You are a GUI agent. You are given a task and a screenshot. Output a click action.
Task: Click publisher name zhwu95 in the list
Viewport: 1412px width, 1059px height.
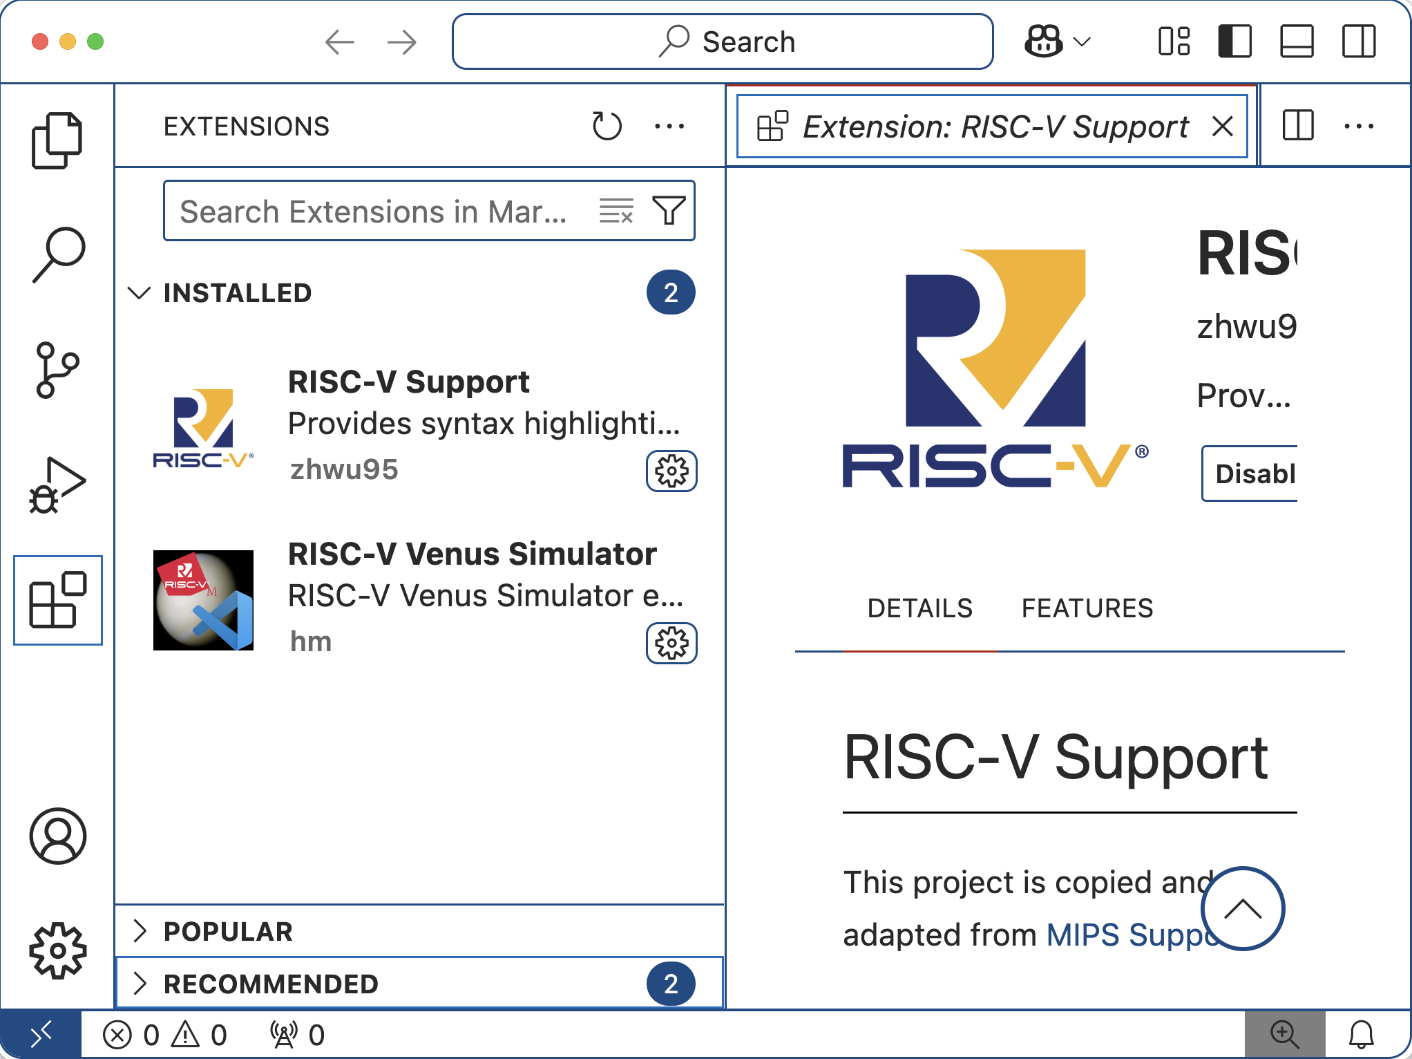point(344,469)
